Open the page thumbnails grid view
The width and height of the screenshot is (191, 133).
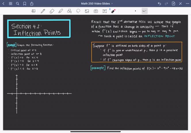click(11, 4)
